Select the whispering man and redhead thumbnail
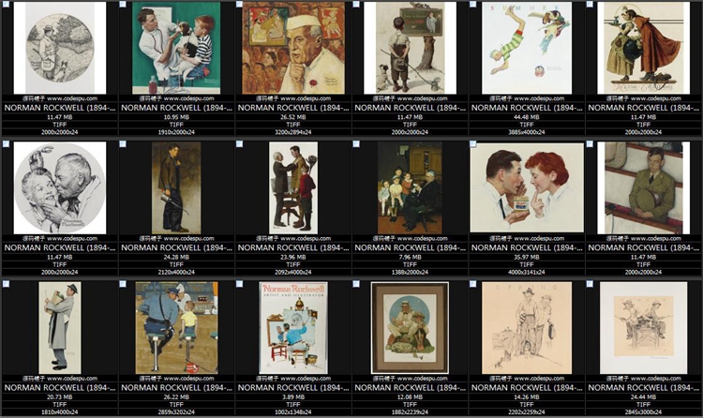703x418 pixels. pos(527,188)
